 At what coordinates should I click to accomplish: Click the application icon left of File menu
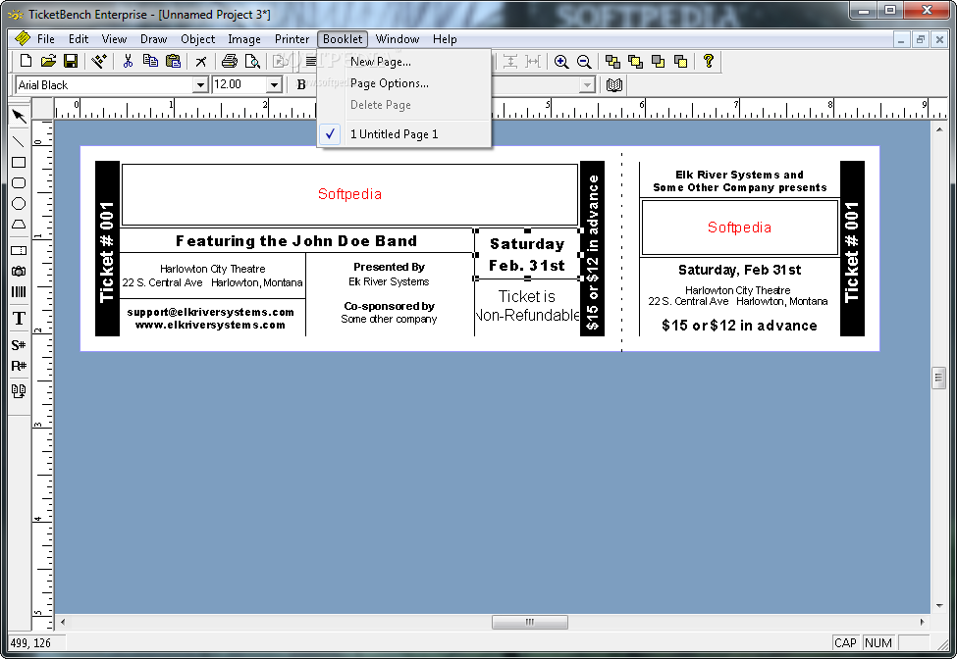23,38
